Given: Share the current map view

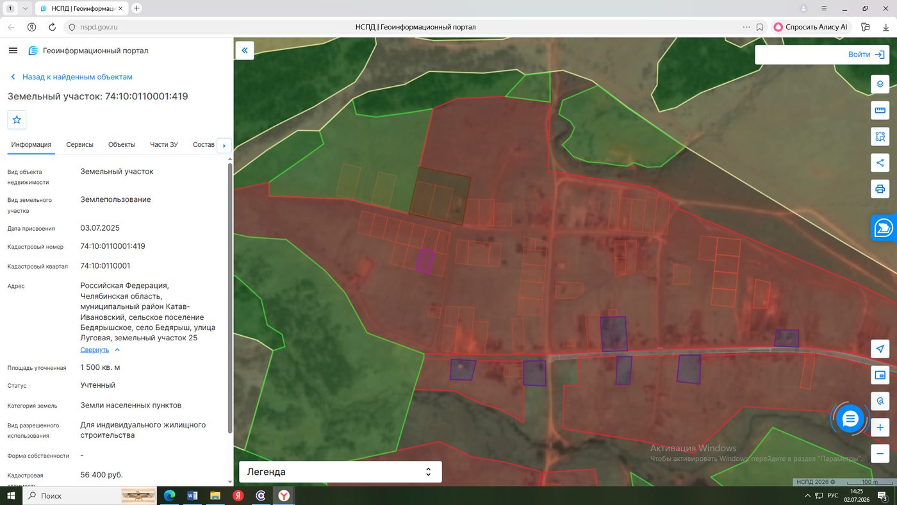Looking at the screenshot, I should (880, 163).
